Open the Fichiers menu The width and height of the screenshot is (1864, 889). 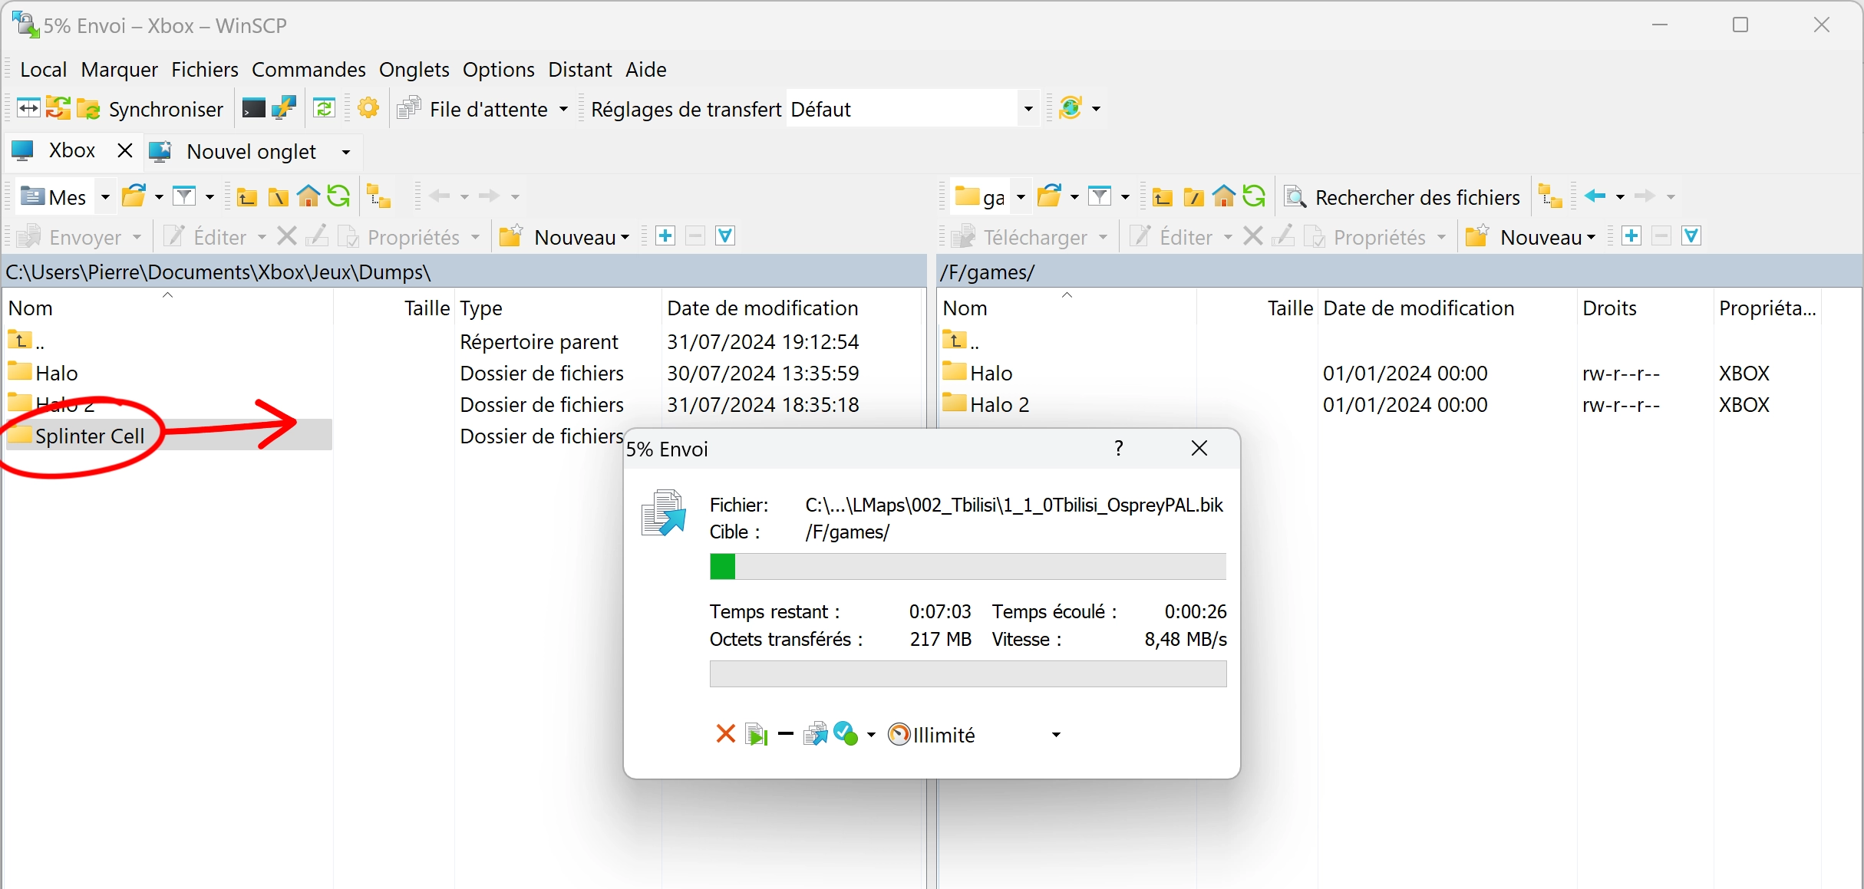pos(205,70)
